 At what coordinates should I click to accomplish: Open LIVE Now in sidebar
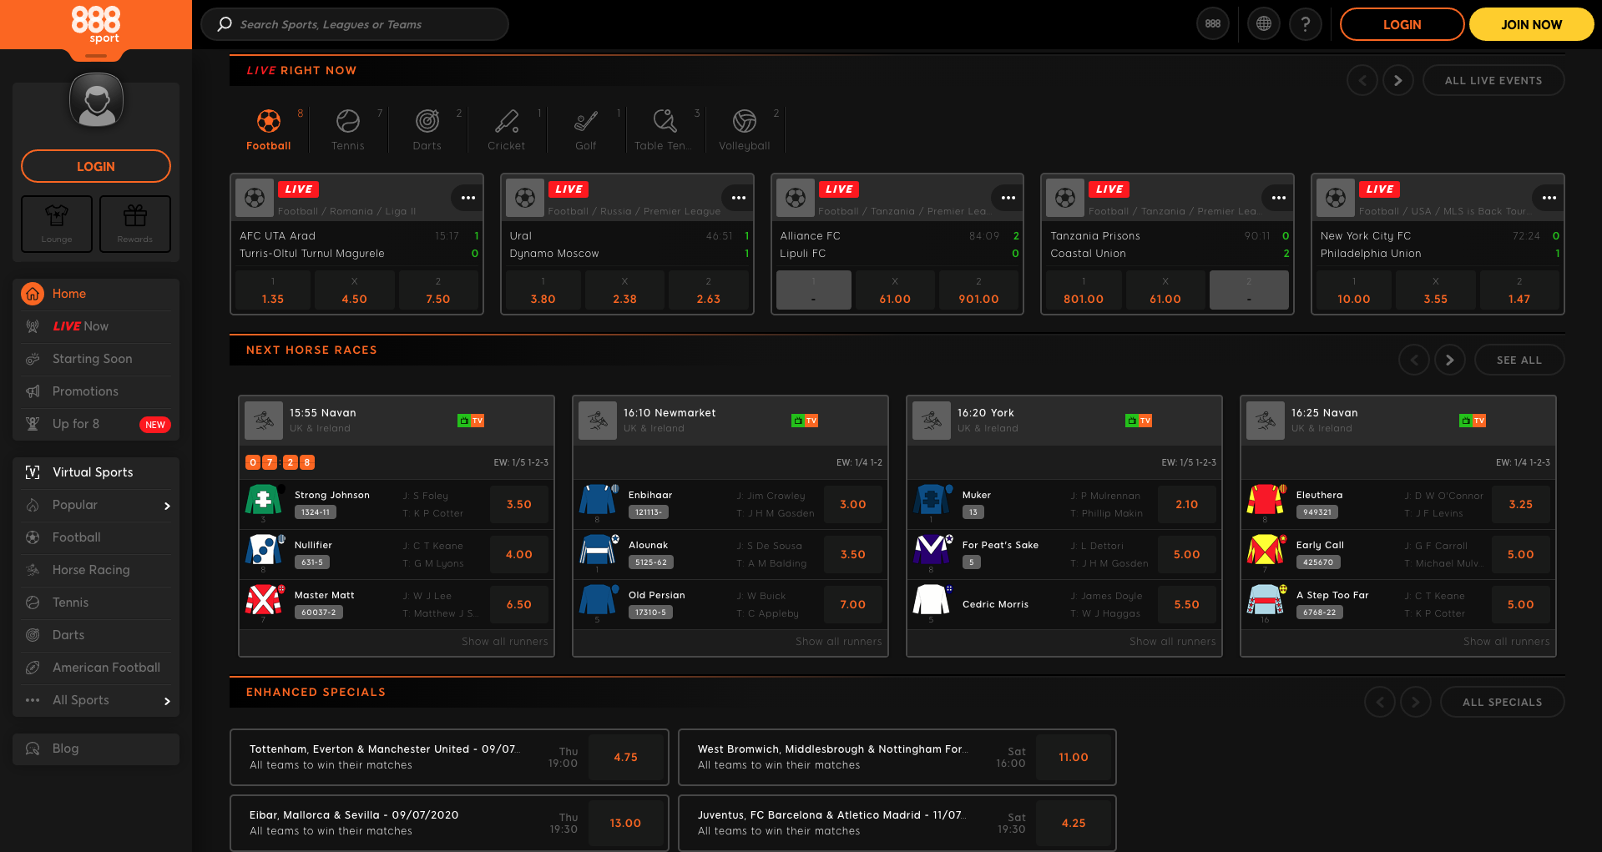[96, 326]
